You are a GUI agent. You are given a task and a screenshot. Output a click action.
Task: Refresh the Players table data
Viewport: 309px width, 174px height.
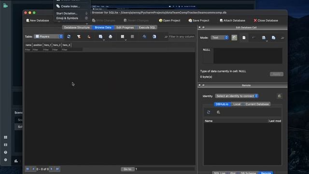[x=69, y=37]
